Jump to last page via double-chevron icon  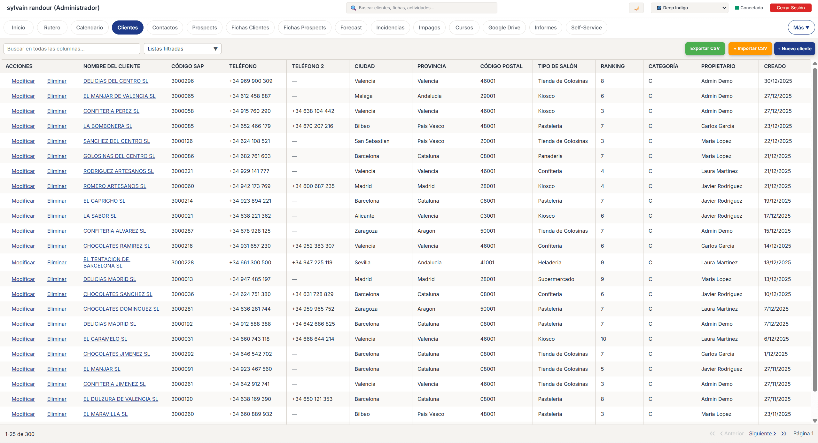click(x=783, y=434)
